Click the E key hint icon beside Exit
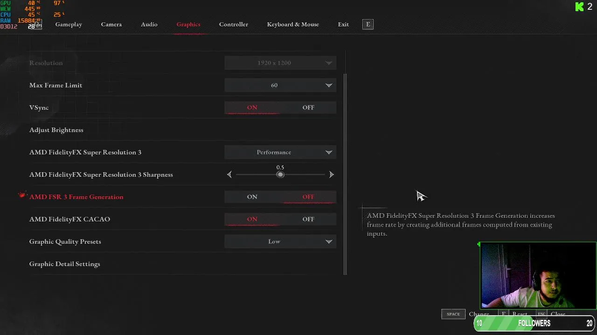The image size is (597, 335). (368, 24)
